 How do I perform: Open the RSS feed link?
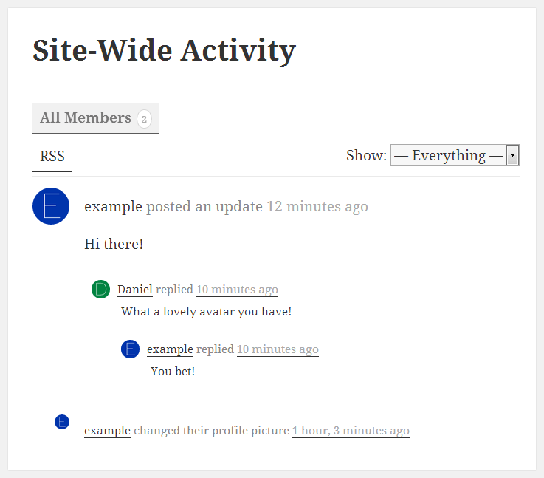coord(52,157)
